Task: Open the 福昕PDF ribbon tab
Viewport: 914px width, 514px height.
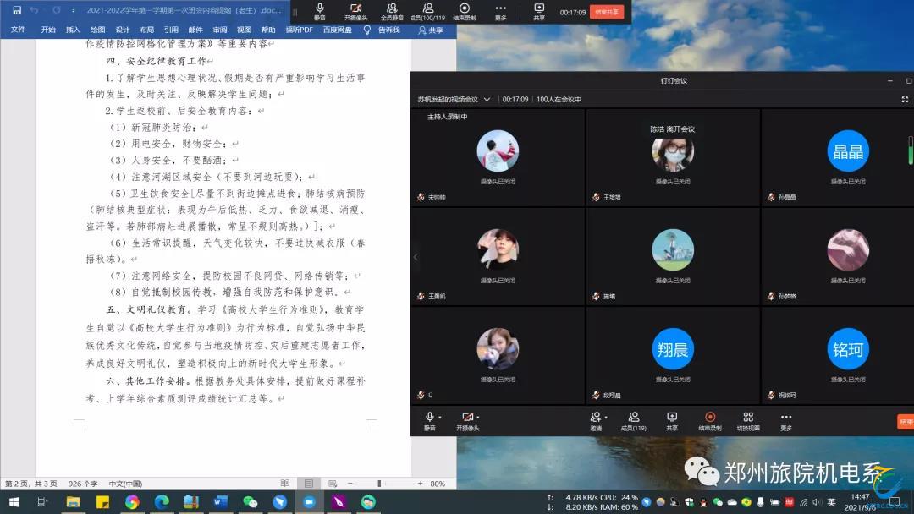Action: pos(299,30)
